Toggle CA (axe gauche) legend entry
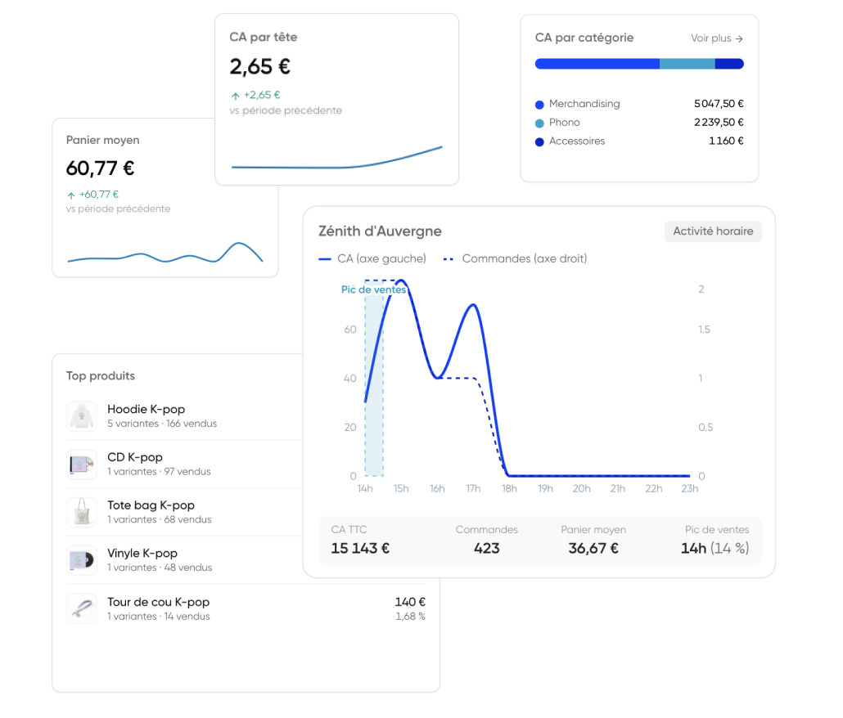Image resolution: width=843 pixels, height=718 pixels. pyautogui.click(x=372, y=259)
